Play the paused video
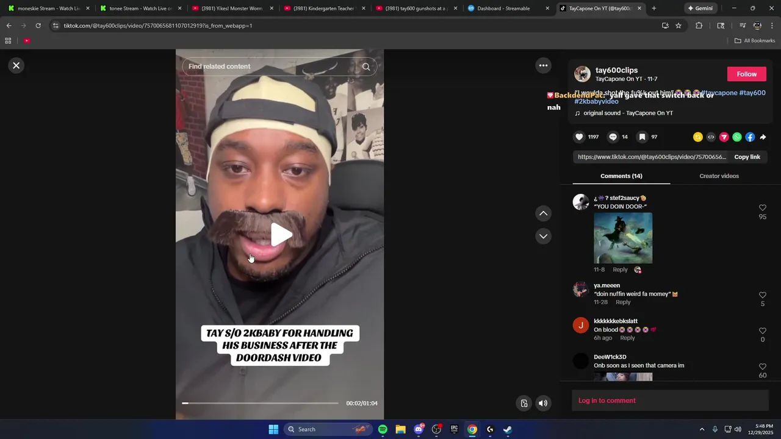 pyautogui.click(x=280, y=235)
